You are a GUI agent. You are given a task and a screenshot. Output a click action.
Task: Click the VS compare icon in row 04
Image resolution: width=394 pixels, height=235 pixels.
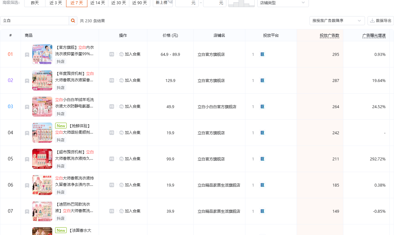click(x=112, y=133)
